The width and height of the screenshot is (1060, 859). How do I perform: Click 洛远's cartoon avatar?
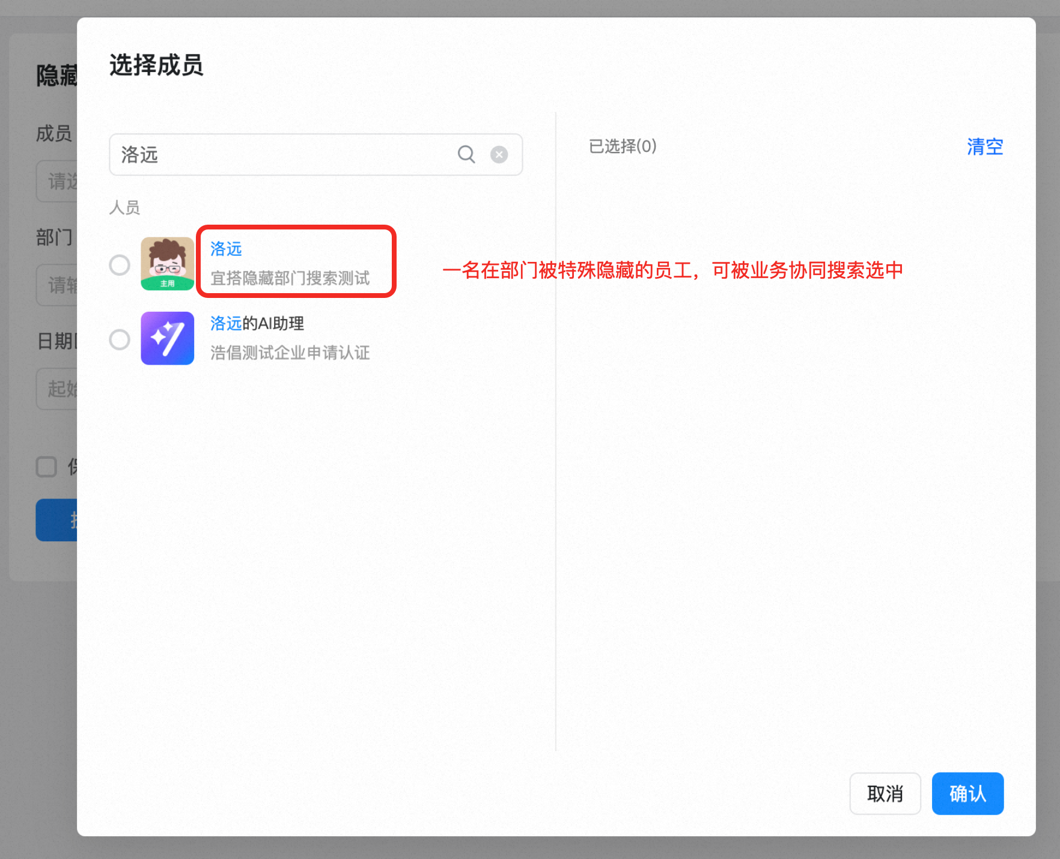(x=167, y=264)
